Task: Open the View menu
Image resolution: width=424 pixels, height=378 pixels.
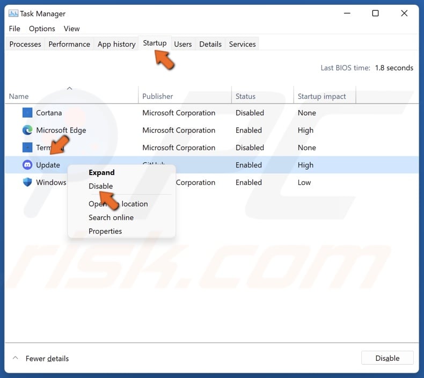Action: tap(72, 28)
